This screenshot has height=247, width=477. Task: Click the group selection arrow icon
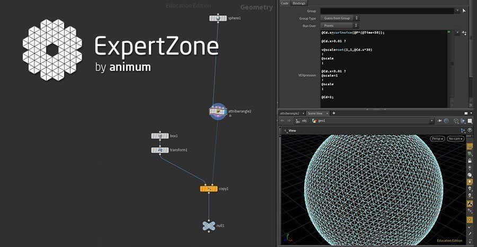(464, 11)
